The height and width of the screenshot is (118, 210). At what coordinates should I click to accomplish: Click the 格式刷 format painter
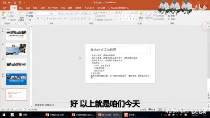(x=12, y=20)
